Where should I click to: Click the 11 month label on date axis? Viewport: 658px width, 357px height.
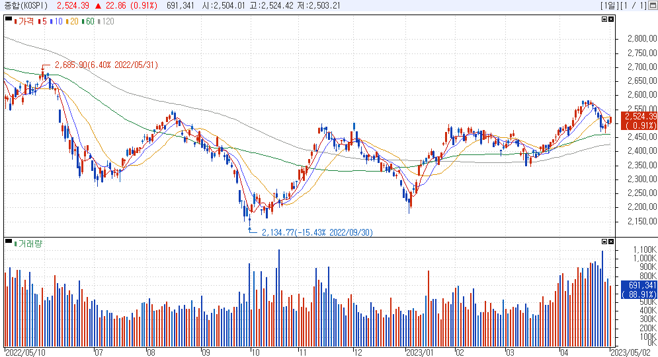[303, 352]
